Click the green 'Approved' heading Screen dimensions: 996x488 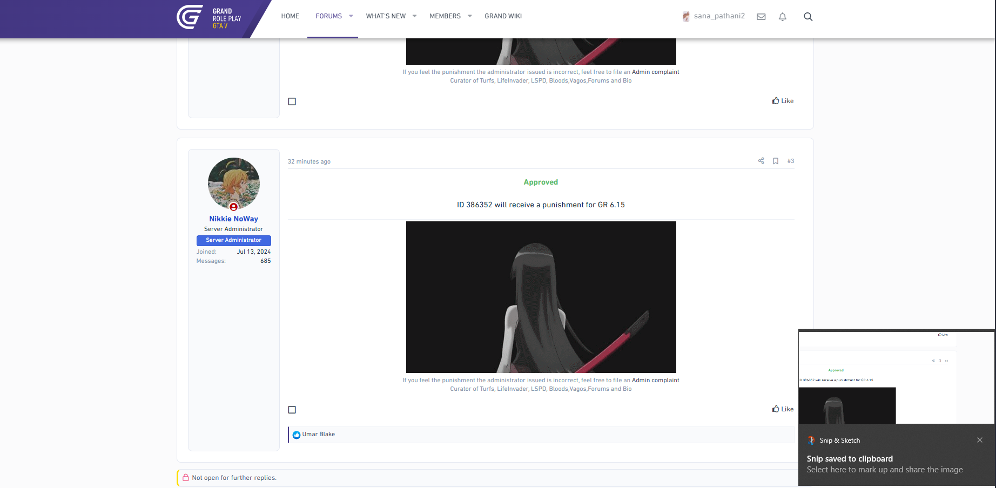(541, 182)
